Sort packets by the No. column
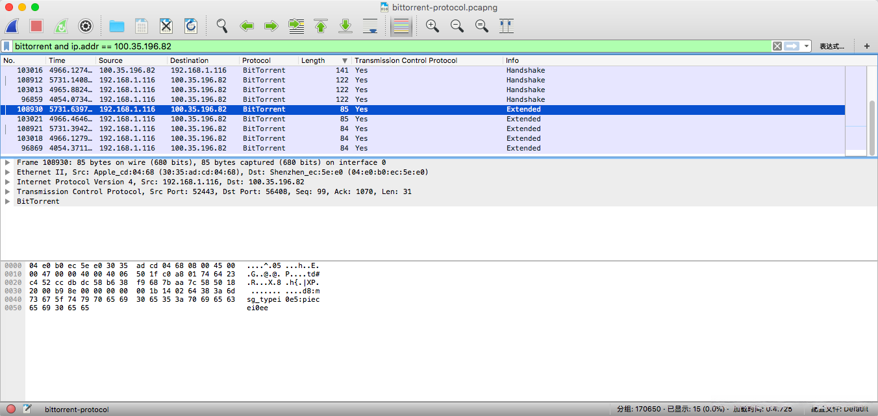878x416 pixels. click(23, 60)
